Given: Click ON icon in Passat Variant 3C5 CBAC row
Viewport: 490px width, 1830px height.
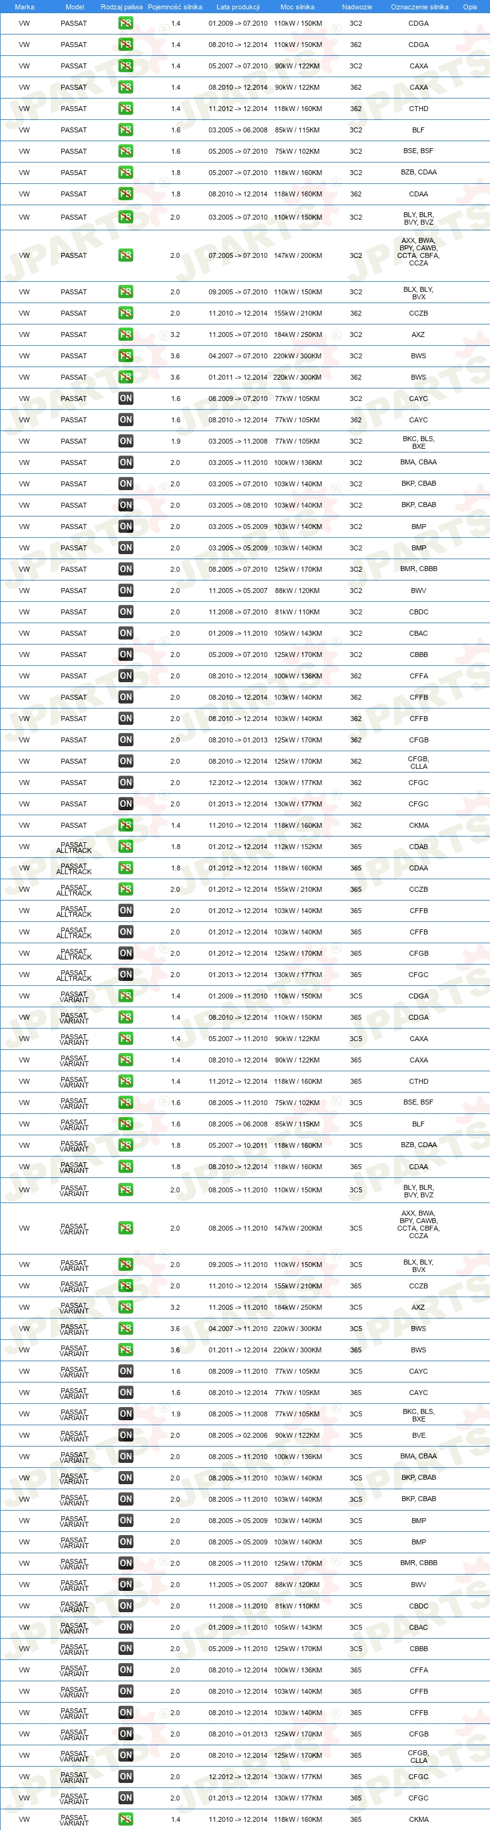Looking at the screenshot, I should (125, 1627).
